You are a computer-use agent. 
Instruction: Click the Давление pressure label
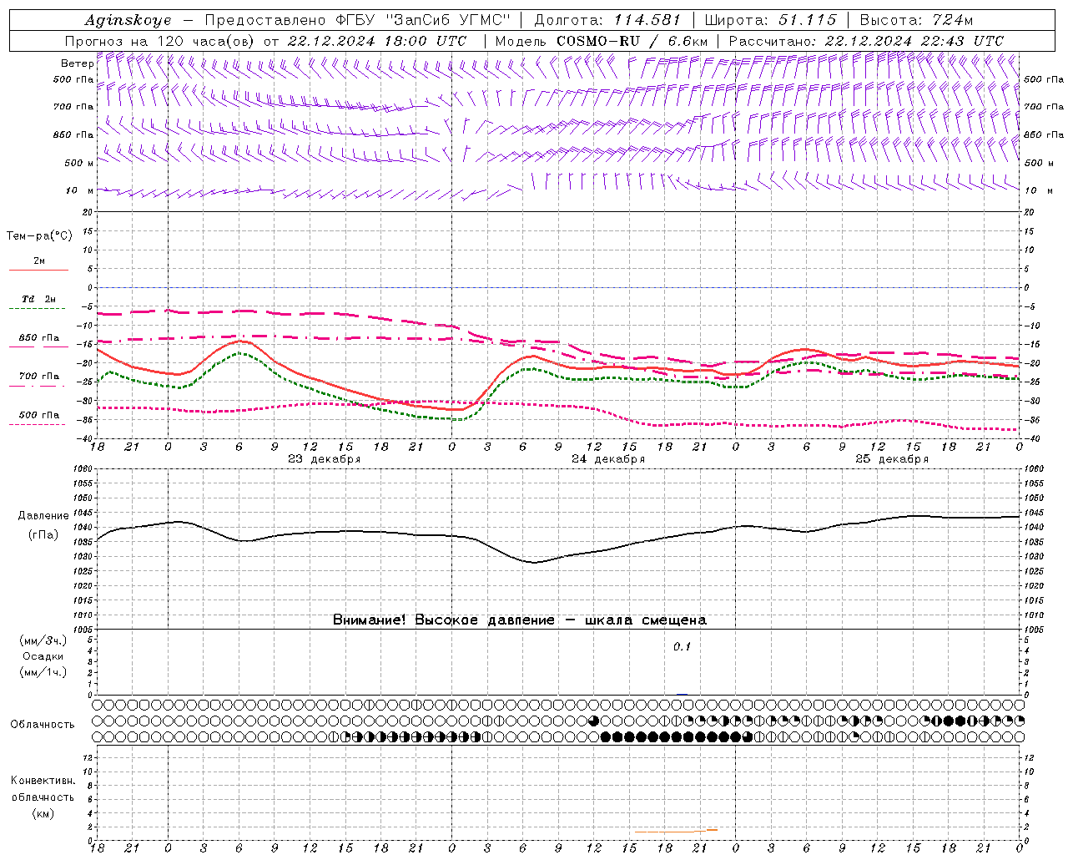point(43,516)
